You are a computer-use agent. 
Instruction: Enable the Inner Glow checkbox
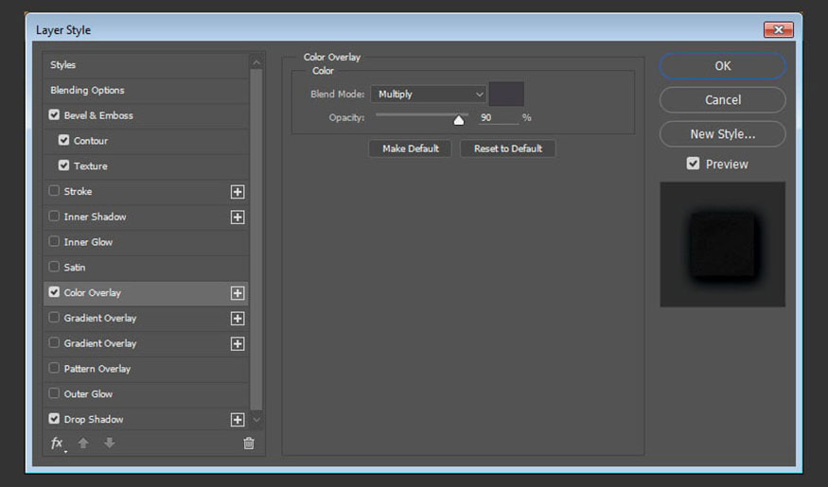(54, 242)
